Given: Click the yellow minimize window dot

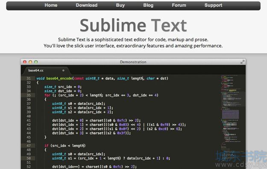Looking at the screenshot, I should (x=30, y=62).
